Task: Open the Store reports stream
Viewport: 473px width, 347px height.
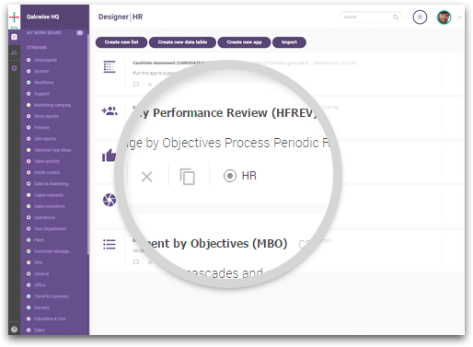Action: [46, 116]
